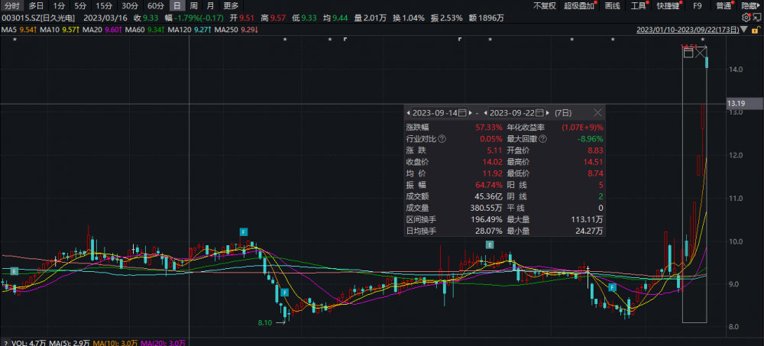Step end date 2023-09-22 backward with left arrow
764x346 pixels.
coord(486,112)
